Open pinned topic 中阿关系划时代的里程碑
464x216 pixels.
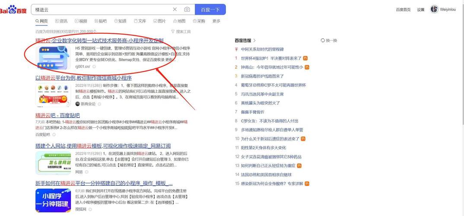262,49
